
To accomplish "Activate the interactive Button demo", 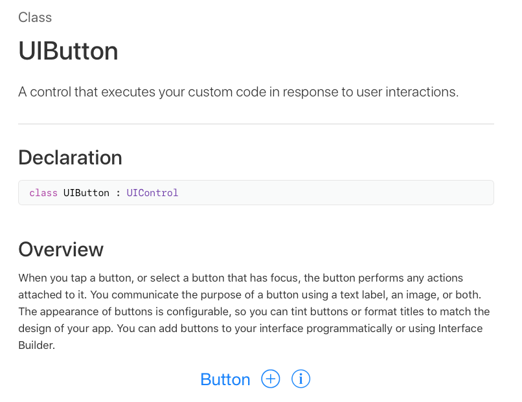I will tap(225, 379).
